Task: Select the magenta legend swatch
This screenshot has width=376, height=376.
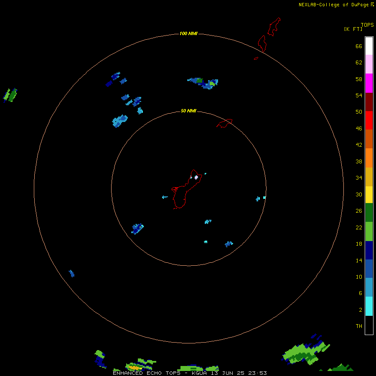Action: (369, 83)
